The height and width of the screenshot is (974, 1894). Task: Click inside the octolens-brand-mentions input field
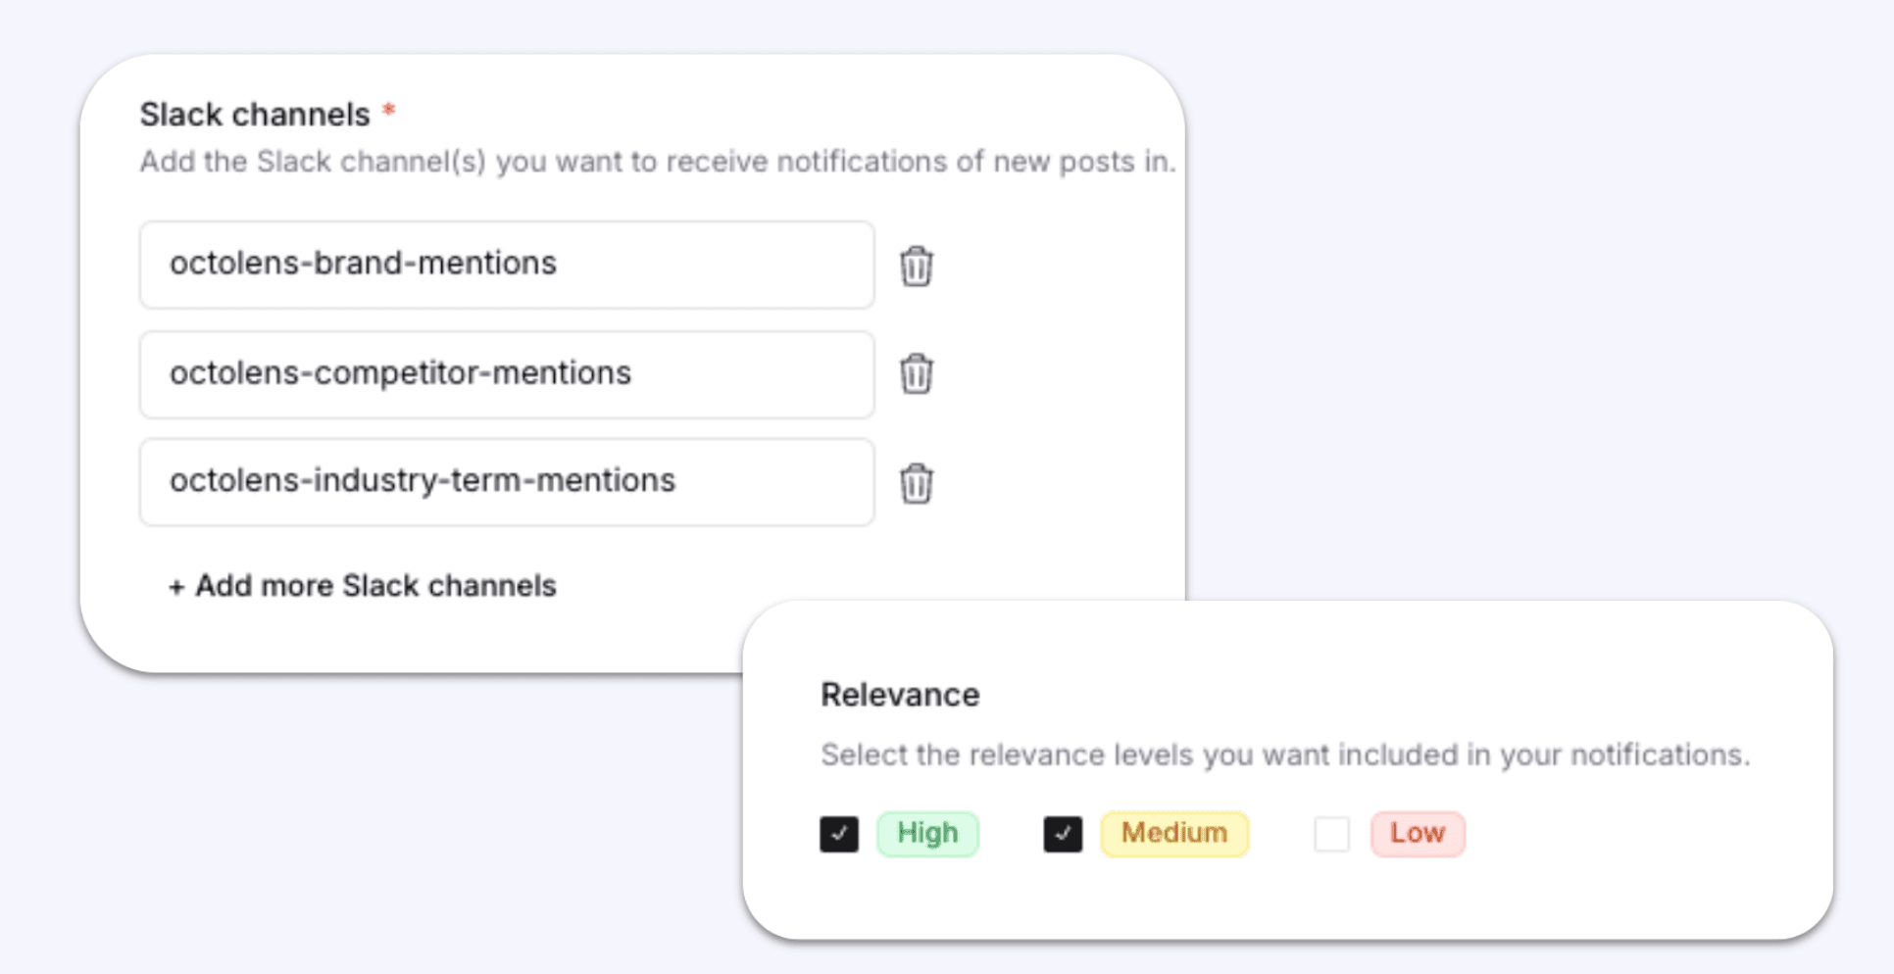click(x=506, y=265)
